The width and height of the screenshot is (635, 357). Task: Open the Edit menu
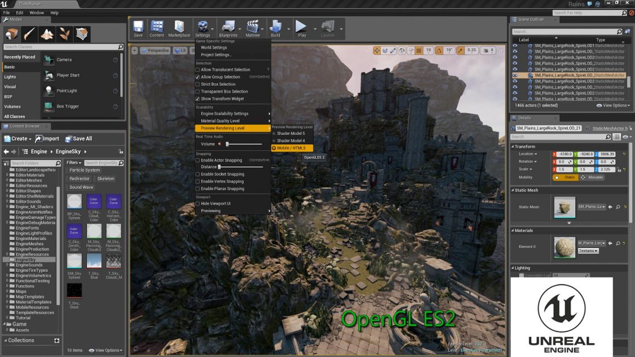tap(19, 13)
